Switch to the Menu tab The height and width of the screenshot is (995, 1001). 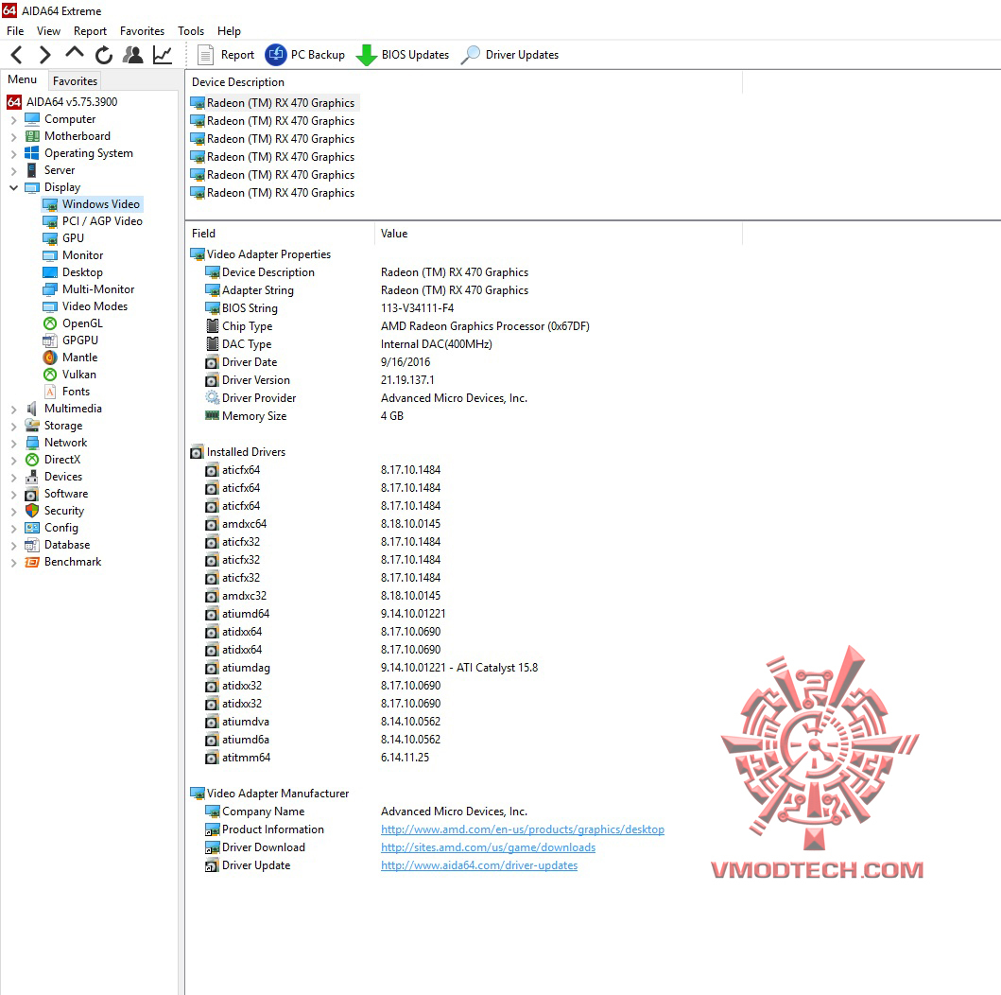coord(23,79)
